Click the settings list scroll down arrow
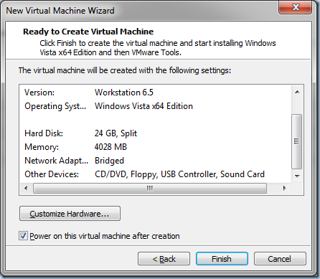Viewport: 320px width, 279px height. [x=297, y=176]
